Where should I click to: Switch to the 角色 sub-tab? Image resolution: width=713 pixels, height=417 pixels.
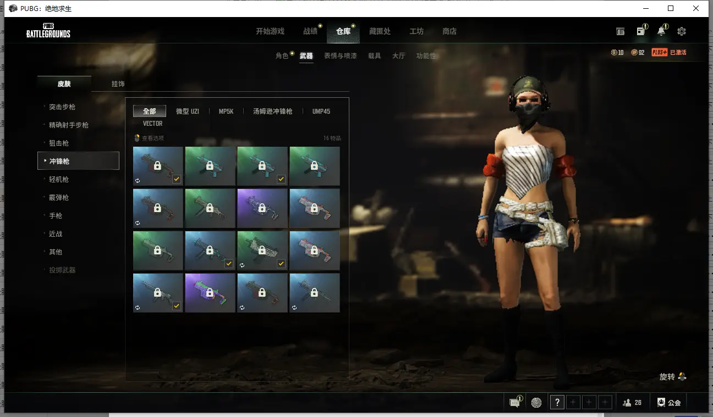[x=282, y=56]
